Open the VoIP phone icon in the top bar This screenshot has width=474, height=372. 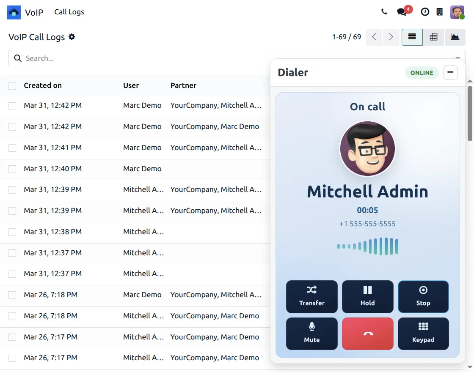coord(384,12)
